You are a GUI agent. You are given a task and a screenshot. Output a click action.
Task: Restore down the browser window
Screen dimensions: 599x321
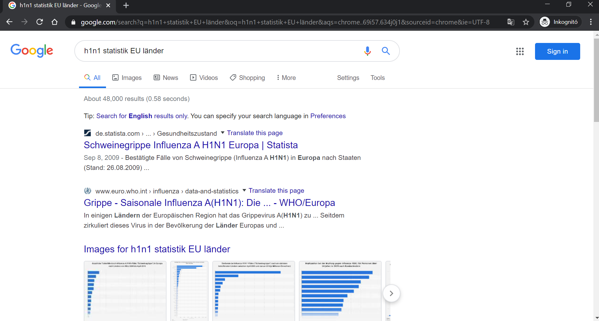pos(569,4)
